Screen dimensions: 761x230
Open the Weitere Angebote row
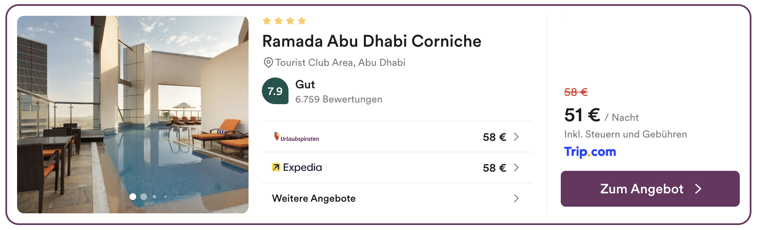coord(398,198)
